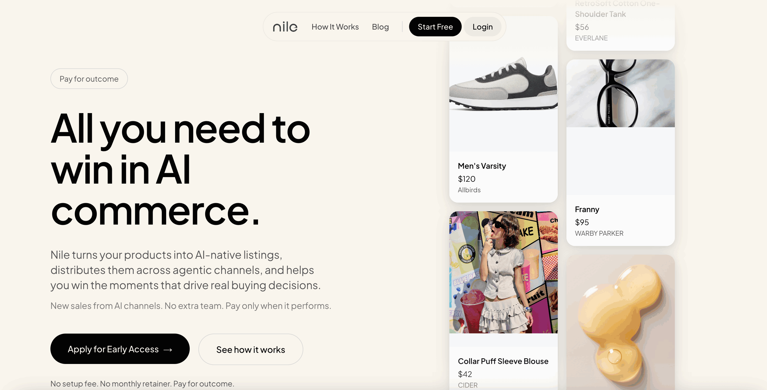Click the CIDER brand label
Image resolution: width=767 pixels, height=390 pixels.
468,385
